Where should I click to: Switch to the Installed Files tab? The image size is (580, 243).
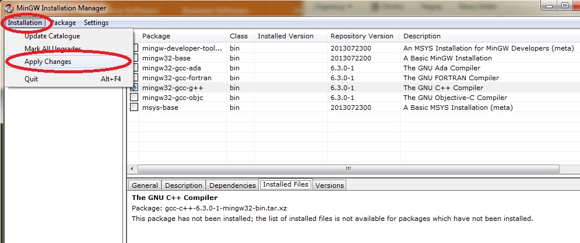286,184
